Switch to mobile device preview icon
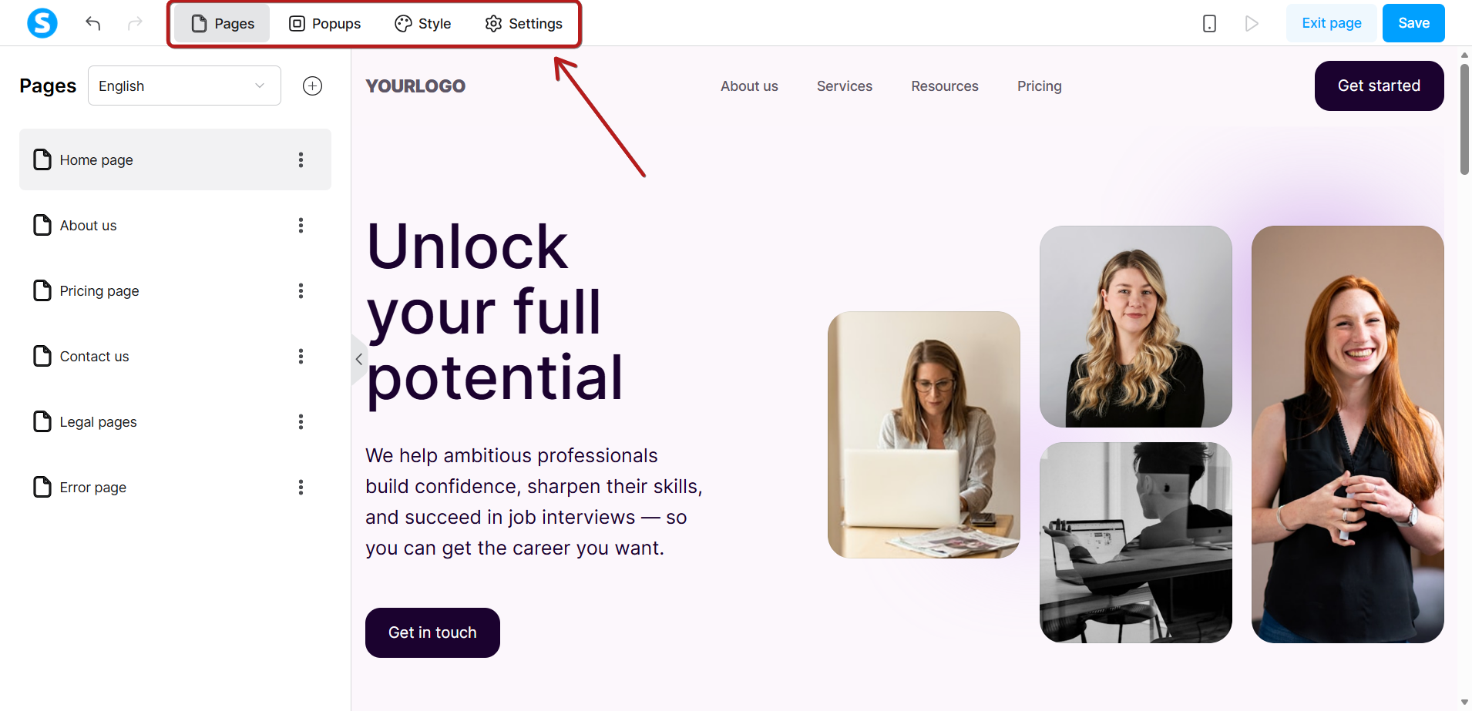The width and height of the screenshot is (1472, 711). click(x=1209, y=24)
